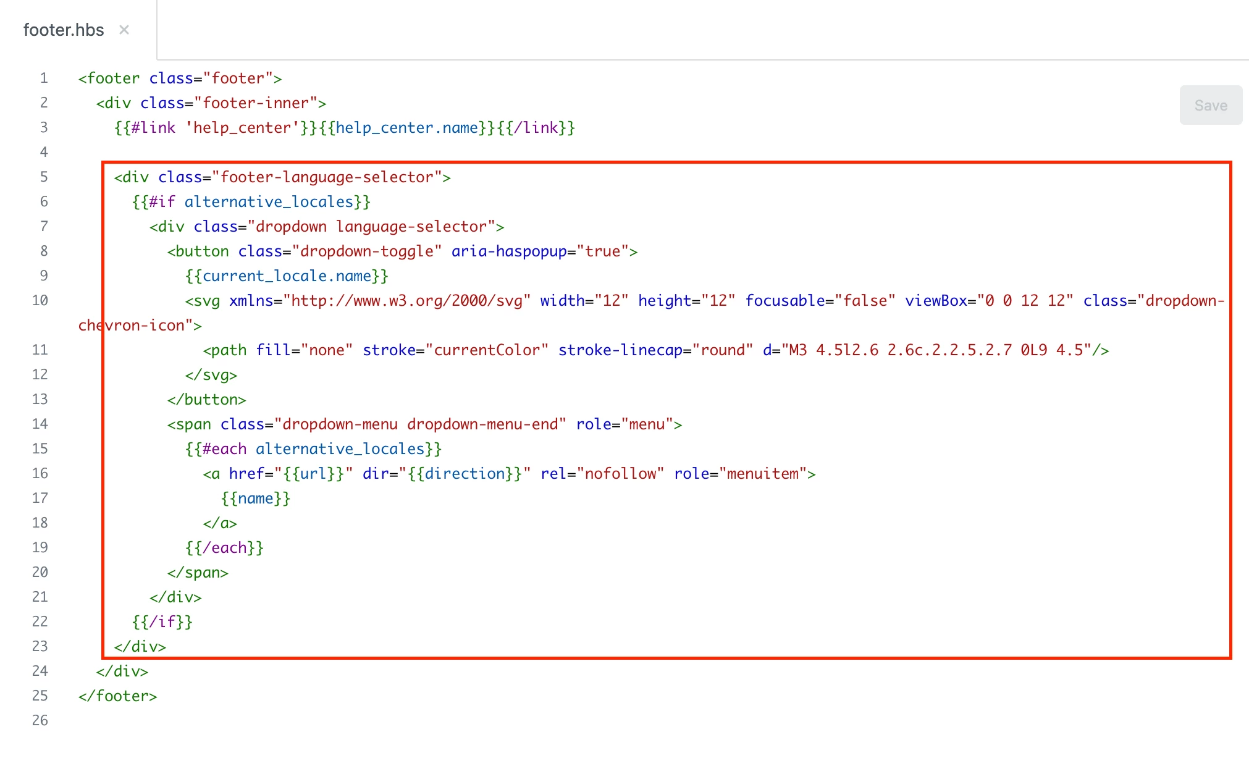1249x766 pixels.
Task: Place cursor in footer-language-selector class name
Action: pyautogui.click(x=327, y=177)
